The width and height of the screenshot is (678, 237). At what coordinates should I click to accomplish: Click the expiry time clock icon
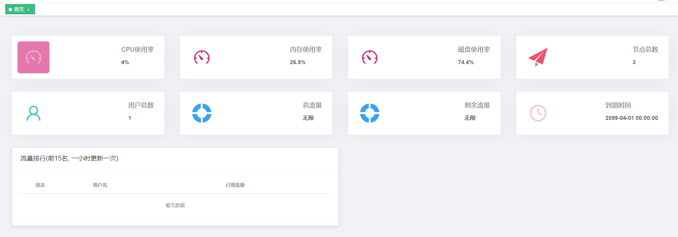(x=538, y=113)
